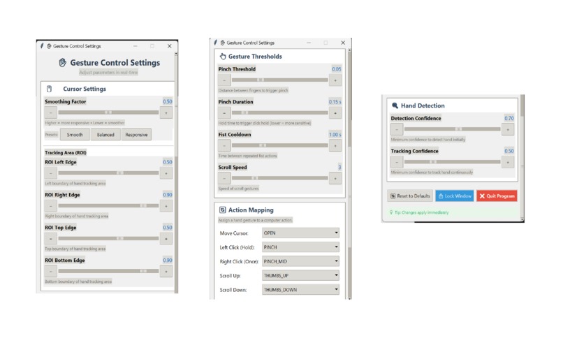Click the hand icon beside Gesture Control Settings heading
The image size is (563, 343).
(x=62, y=63)
